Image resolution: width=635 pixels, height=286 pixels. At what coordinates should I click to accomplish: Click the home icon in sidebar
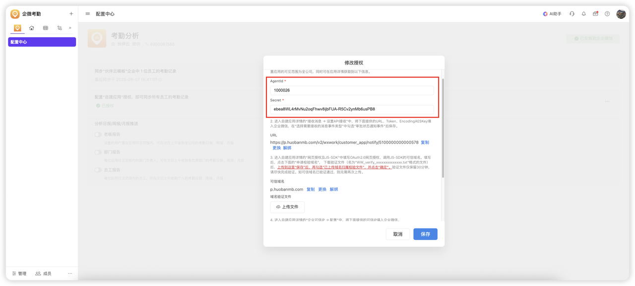point(32,28)
